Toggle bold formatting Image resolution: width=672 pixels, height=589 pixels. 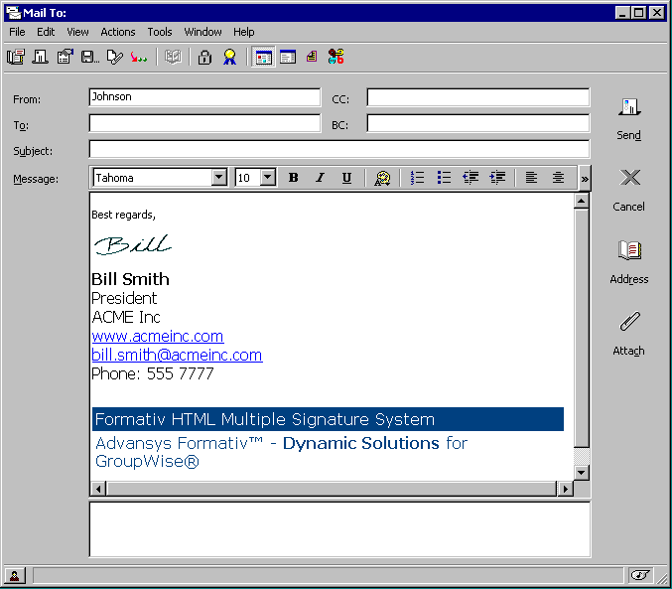(294, 178)
